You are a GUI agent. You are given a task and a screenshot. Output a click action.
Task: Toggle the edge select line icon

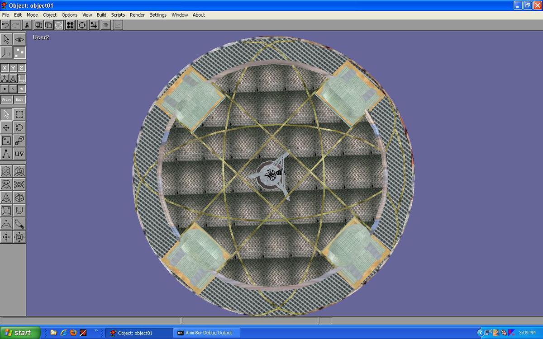pyautogui.click(x=13, y=89)
